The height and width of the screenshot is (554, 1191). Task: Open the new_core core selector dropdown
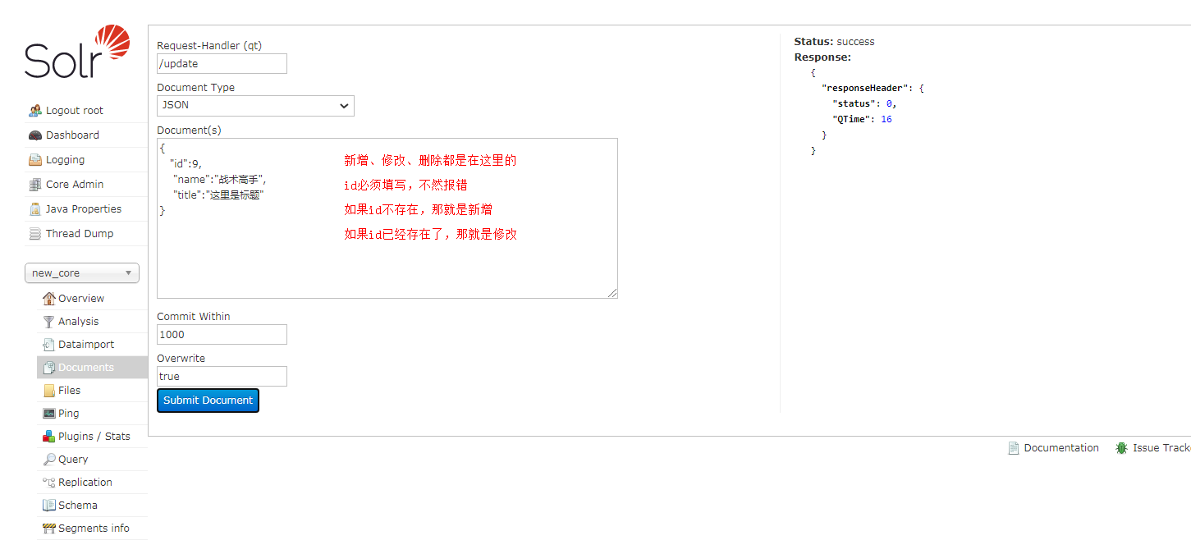[x=82, y=273]
